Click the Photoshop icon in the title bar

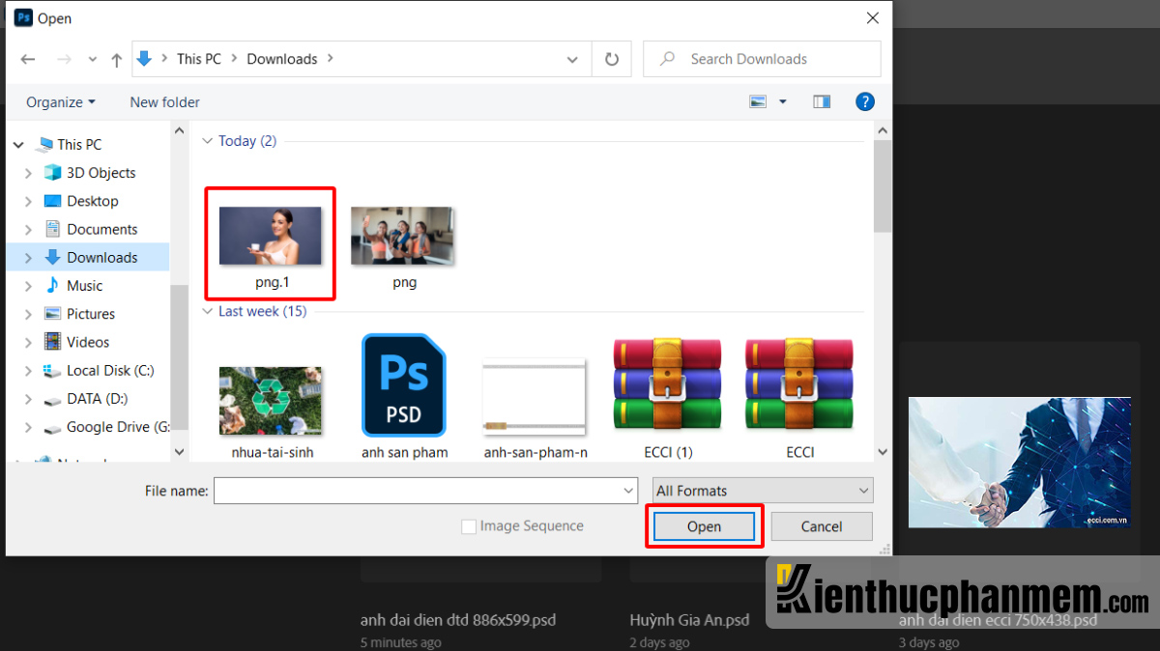pyautogui.click(x=23, y=17)
